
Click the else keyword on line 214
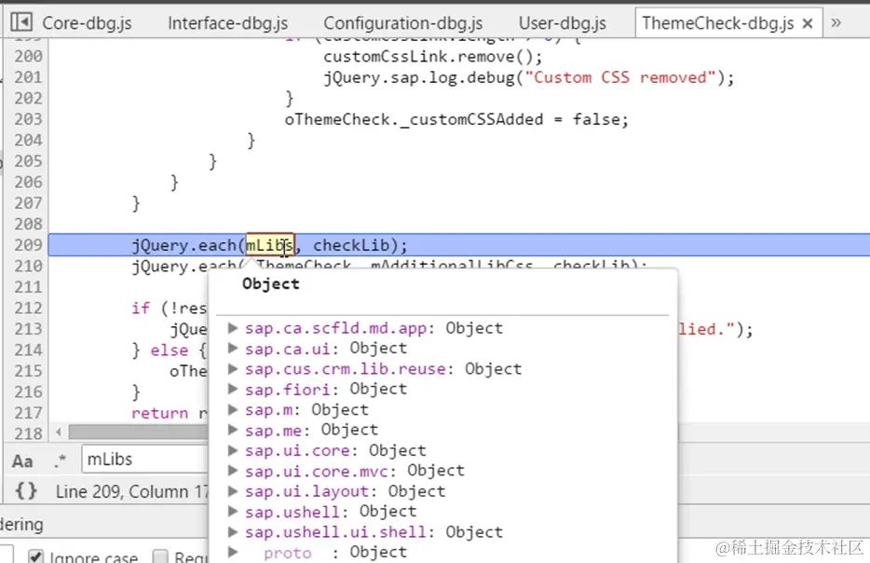pos(170,350)
